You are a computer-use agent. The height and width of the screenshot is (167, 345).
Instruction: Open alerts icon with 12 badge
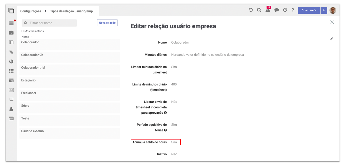point(268,10)
